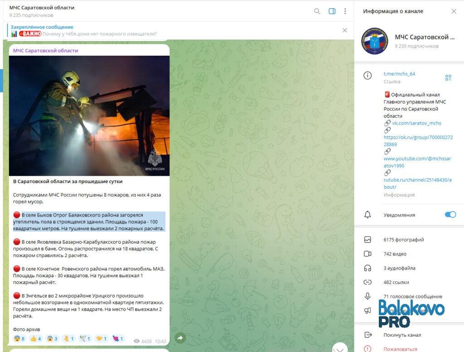
Task: Click the channel description Официальный канал text
Action: tap(415, 105)
